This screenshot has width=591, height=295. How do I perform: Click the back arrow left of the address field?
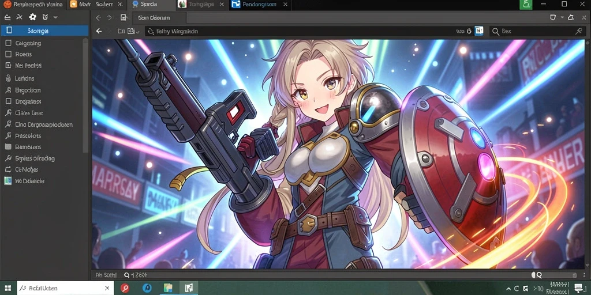tap(99, 31)
